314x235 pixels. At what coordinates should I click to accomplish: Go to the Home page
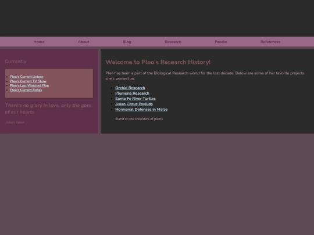click(39, 42)
